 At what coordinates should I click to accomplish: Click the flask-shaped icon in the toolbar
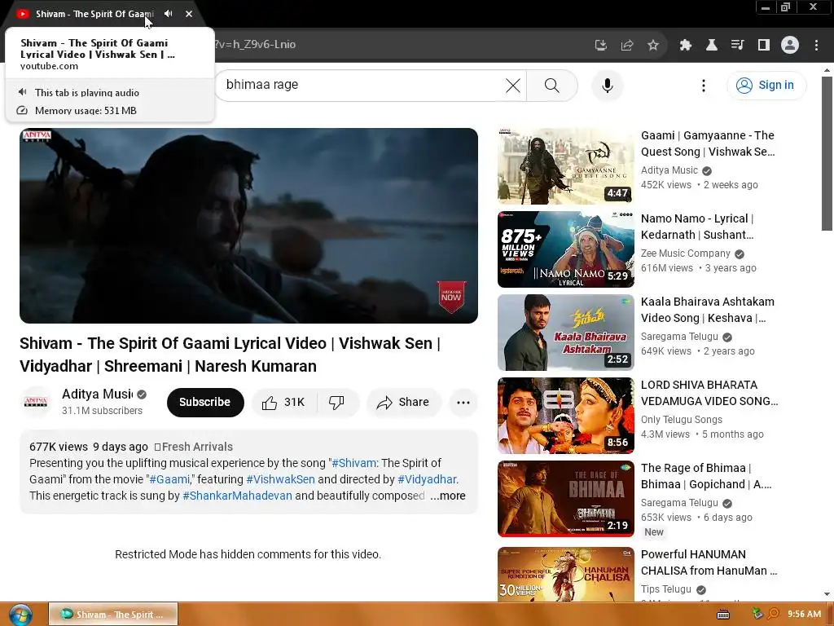tap(711, 45)
